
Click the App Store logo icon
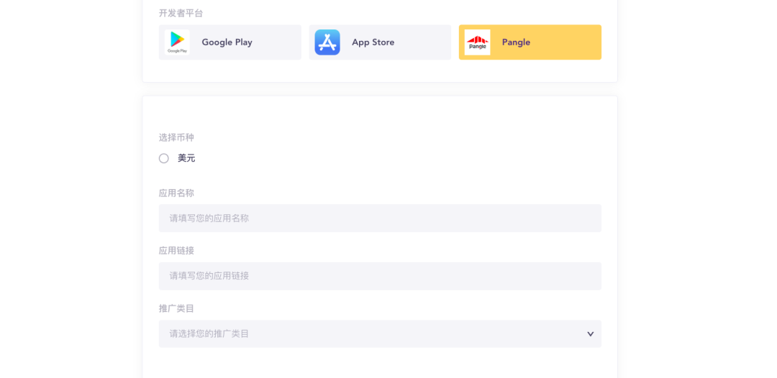point(327,42)
